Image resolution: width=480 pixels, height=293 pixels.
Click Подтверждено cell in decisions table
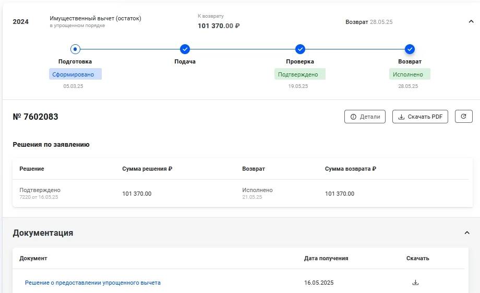click(40, 190)
